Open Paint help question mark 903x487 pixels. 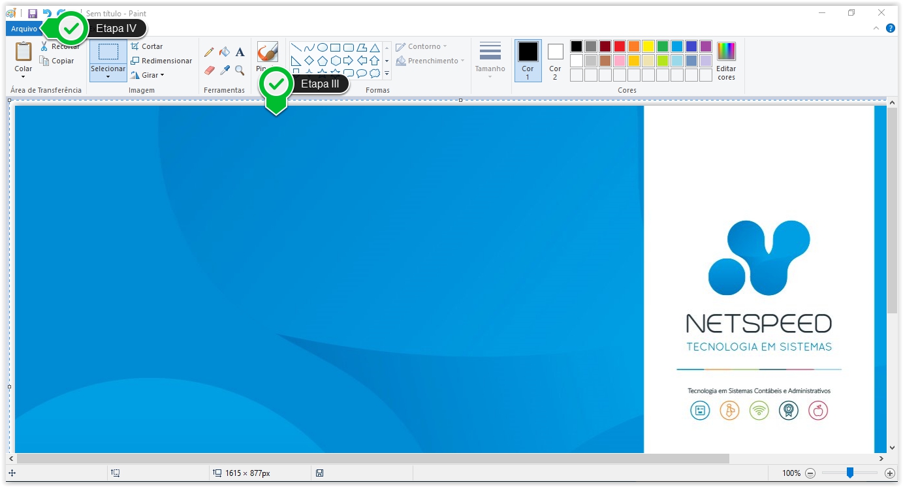[891, 28]
